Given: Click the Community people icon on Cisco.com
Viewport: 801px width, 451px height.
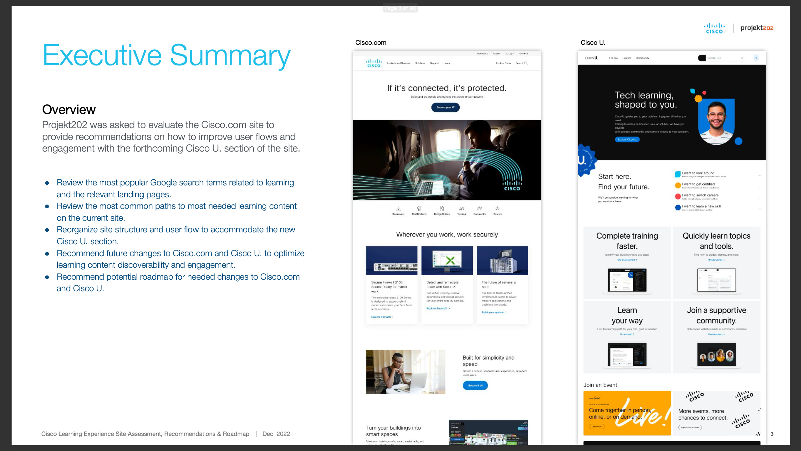Looking at the screenshot, I should point(479,209).
